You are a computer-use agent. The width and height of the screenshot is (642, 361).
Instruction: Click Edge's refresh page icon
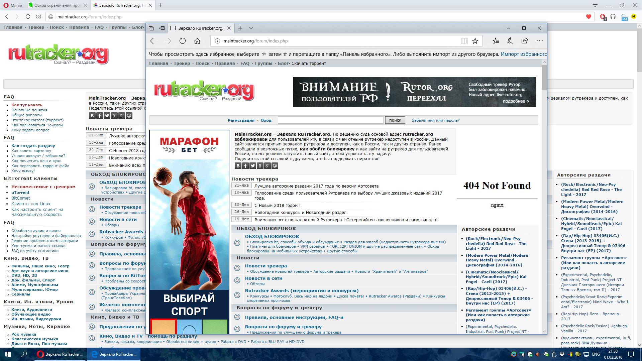coord(182,41)
